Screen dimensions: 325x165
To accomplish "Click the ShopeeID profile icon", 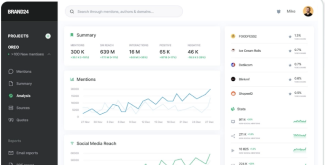I will (x=233, y=93).
